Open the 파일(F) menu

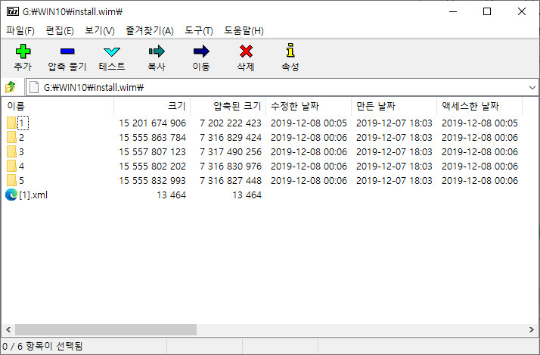(20, 31)
